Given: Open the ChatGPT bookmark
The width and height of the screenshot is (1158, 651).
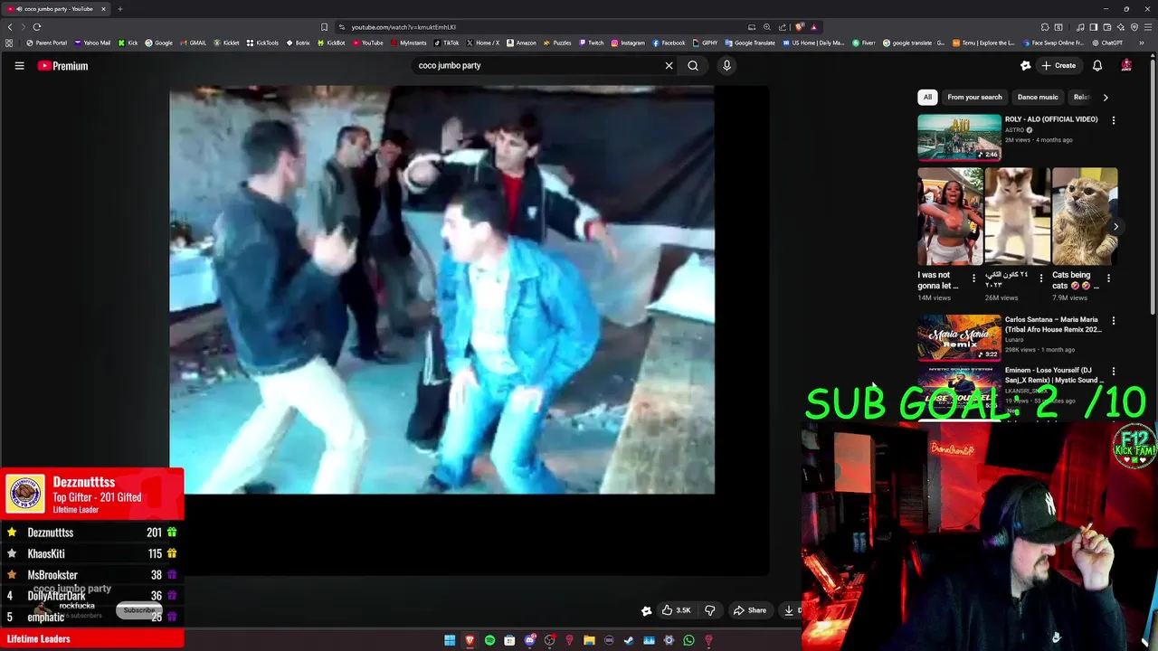Looking at the screenshot, I should click(x=1107, y=42).
